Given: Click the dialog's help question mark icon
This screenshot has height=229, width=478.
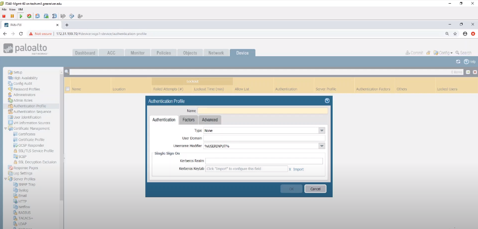Looking at the screenshot, I should pos(327,101).
